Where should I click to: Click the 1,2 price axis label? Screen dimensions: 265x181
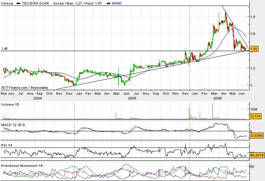click(253, 68)
